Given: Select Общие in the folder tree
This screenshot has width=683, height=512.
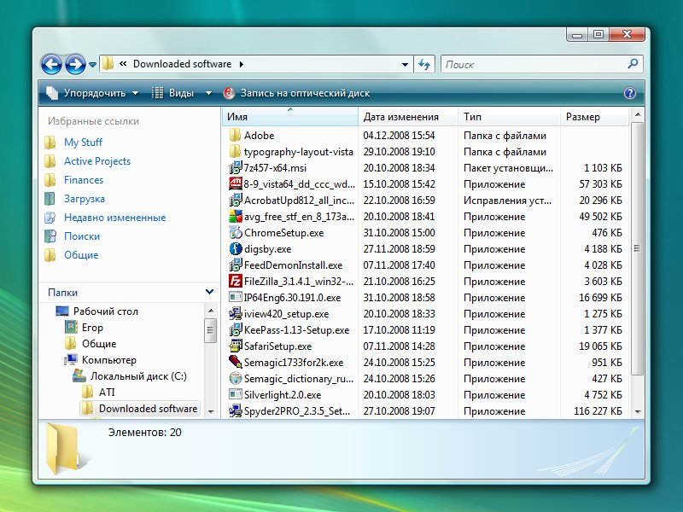Looking at the screenshot, I should (x=99, y=344).
